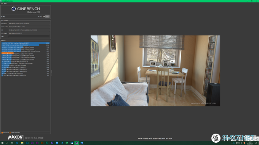Open Excel from the taskbar
The image size is (259, 145).
point(67,143)
